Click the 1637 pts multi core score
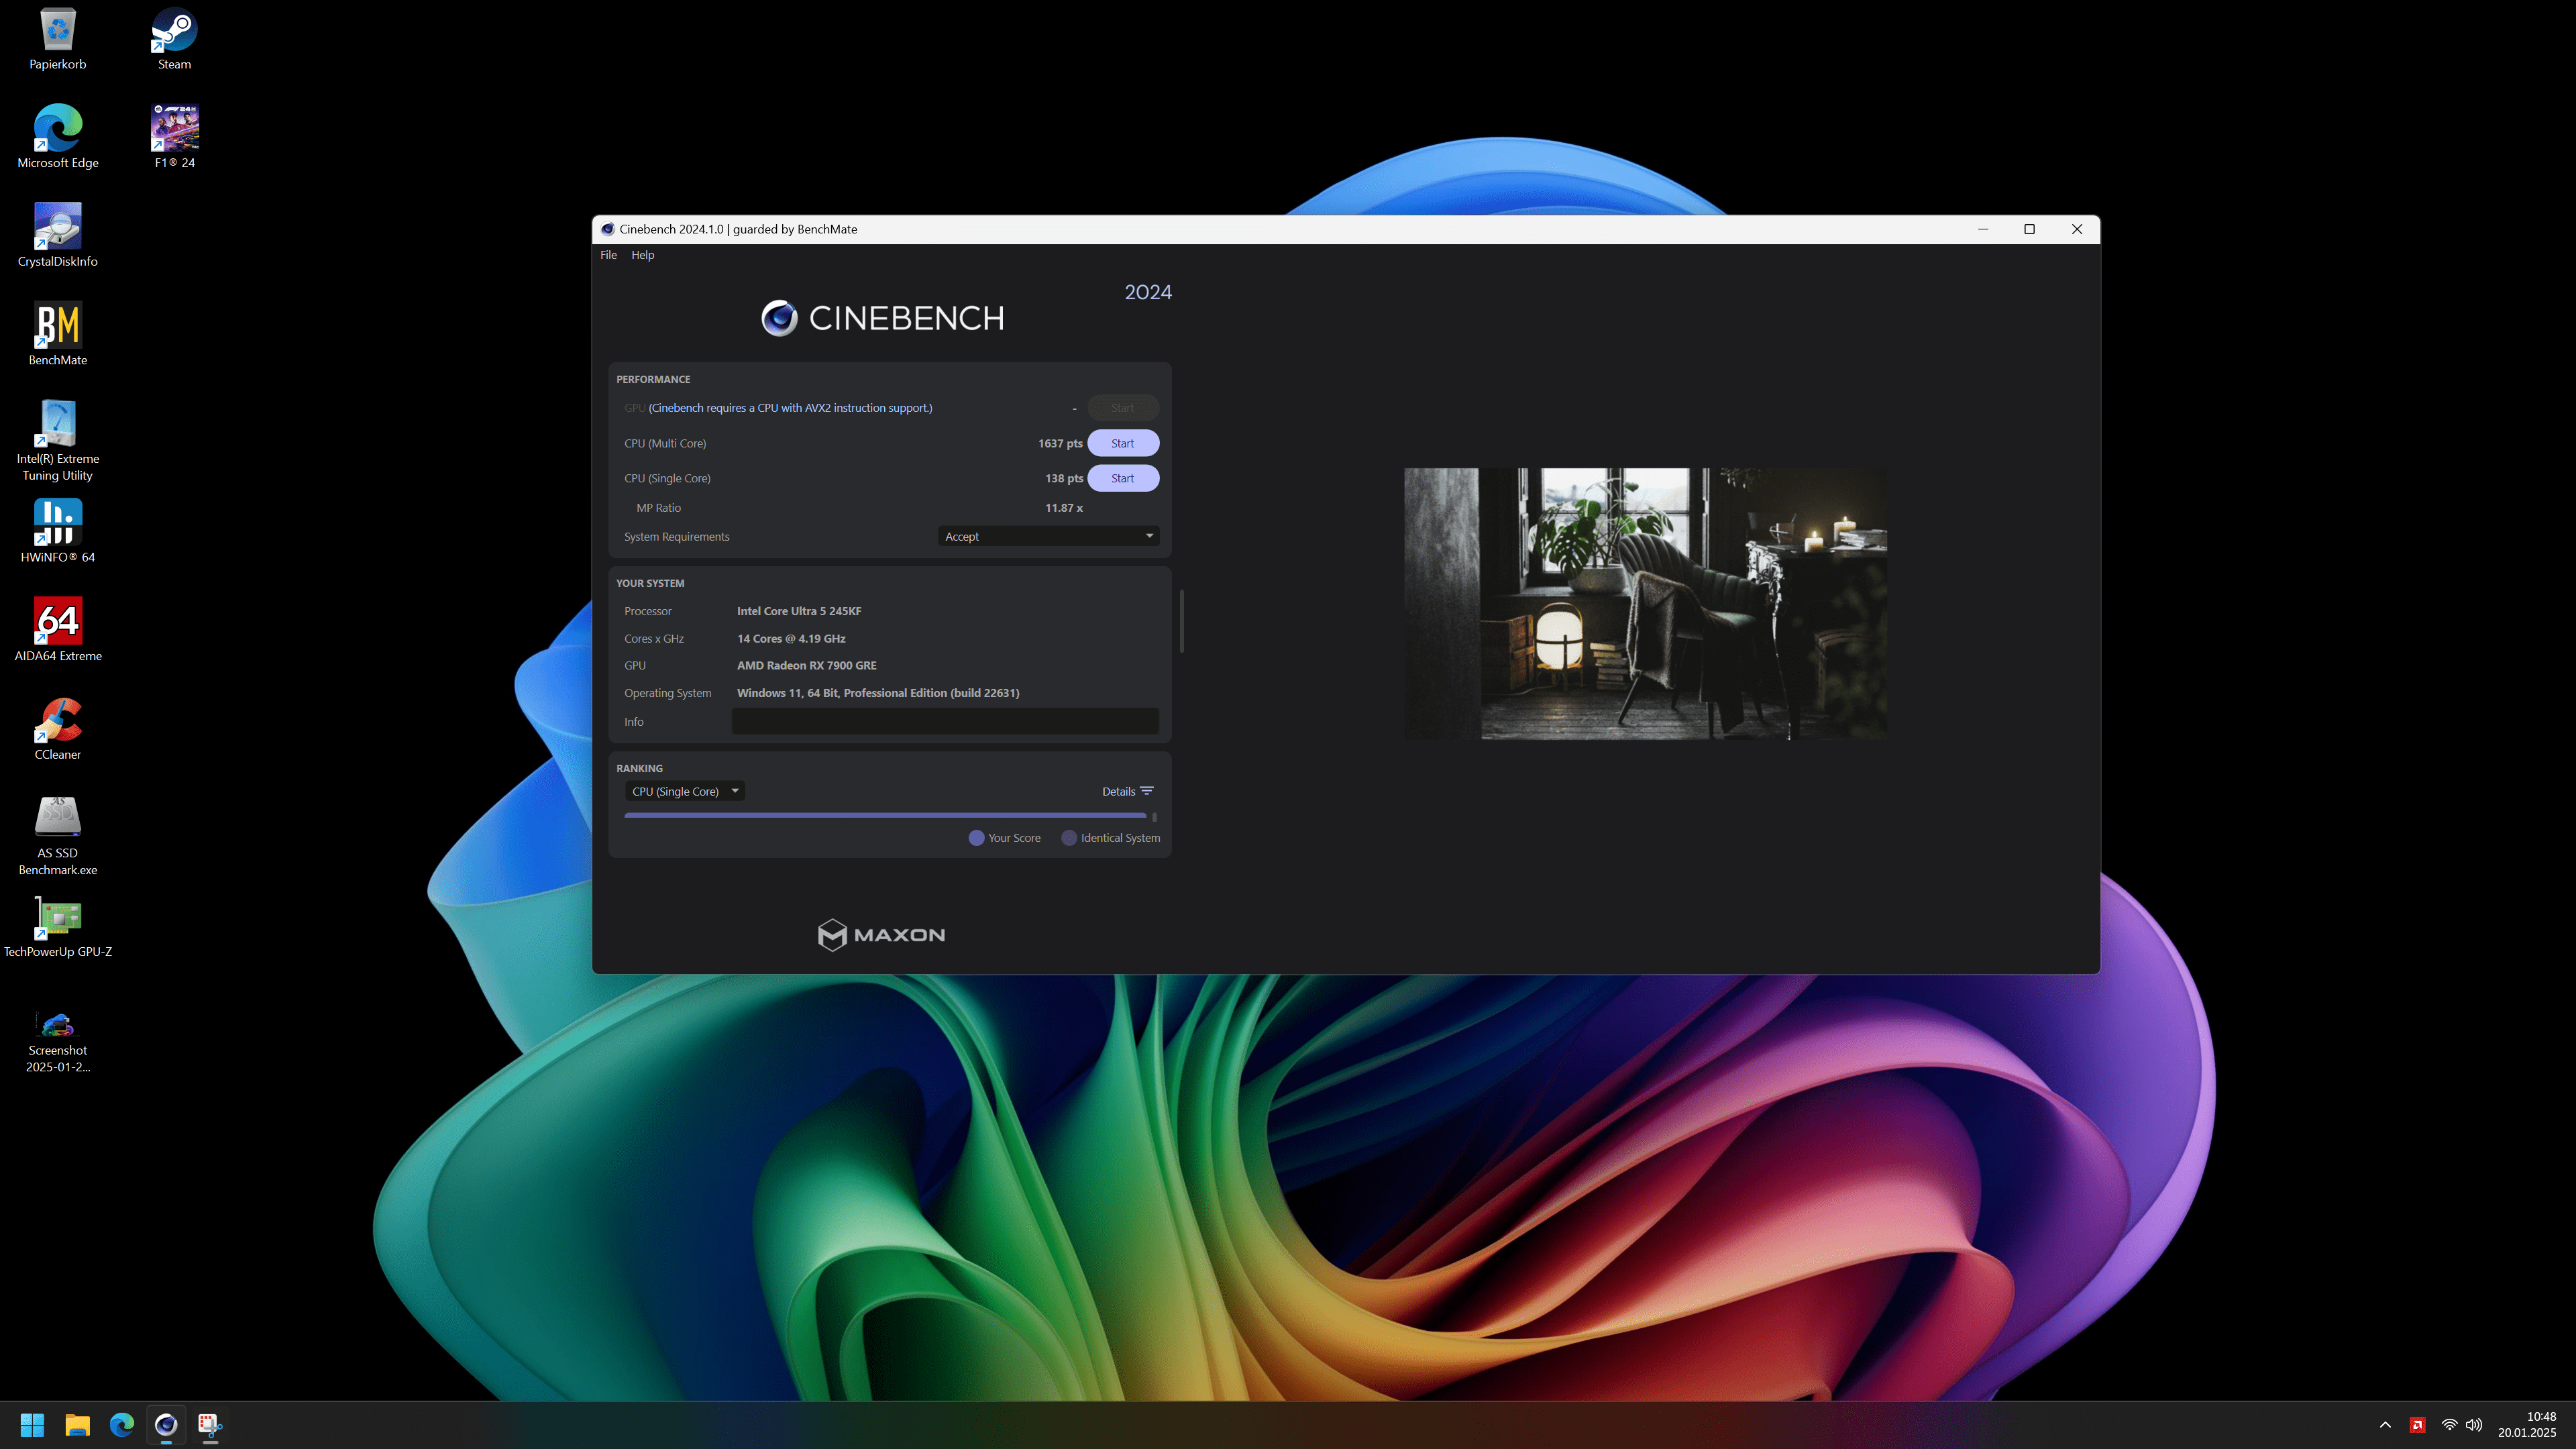Viewport: 2576px width, 1449px height. pos(1060,443)
